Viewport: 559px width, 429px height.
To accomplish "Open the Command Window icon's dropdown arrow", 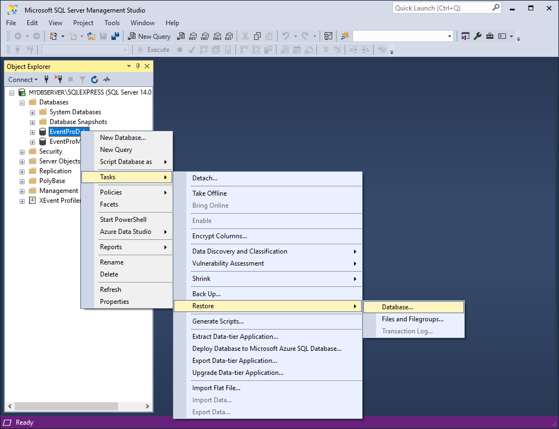I will tap(511, 37).
